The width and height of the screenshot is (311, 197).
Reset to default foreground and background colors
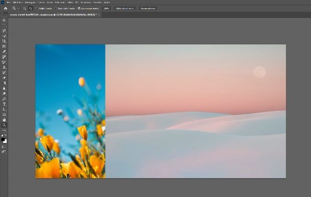[x=2, y=135]
